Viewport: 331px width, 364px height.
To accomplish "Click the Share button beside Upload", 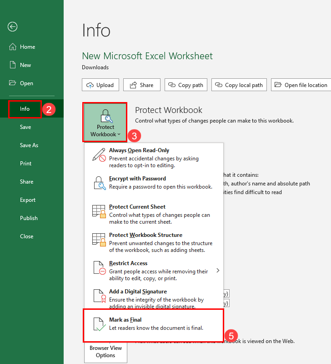I will click(x=142, y=85).
